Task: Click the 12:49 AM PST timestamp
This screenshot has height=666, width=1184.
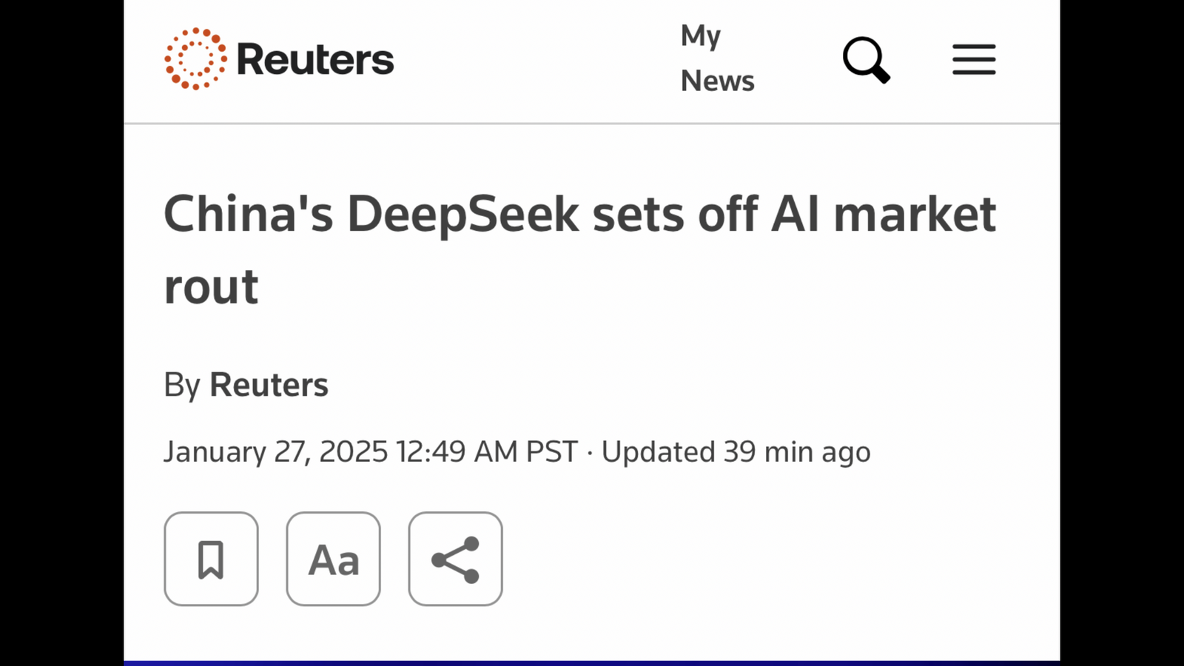Action: tap(486, 451)
